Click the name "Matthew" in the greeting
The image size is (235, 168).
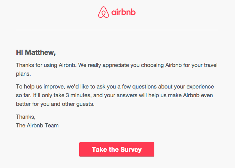(x=39, y=52)
